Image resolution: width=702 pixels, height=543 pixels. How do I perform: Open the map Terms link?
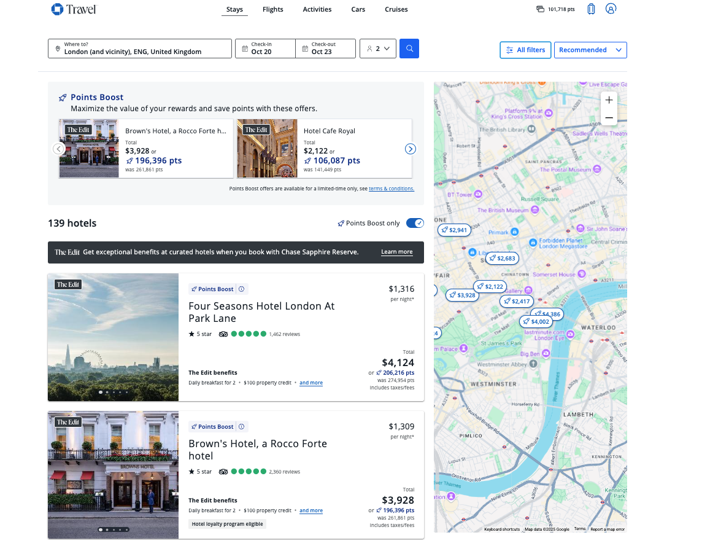point(580,529)
